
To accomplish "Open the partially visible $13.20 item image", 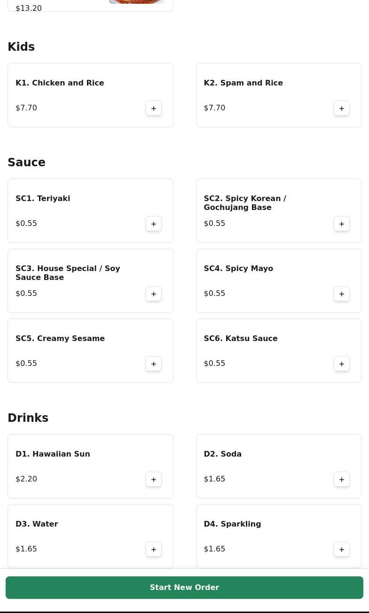I will tap(137, 2).
